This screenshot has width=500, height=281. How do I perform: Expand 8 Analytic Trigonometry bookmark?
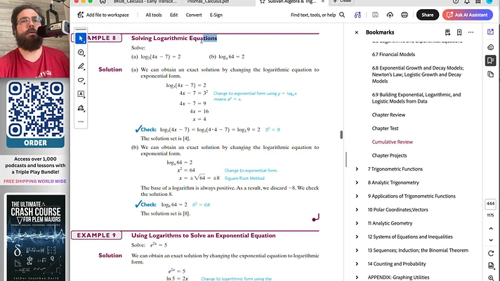click(x=357, y=183)
